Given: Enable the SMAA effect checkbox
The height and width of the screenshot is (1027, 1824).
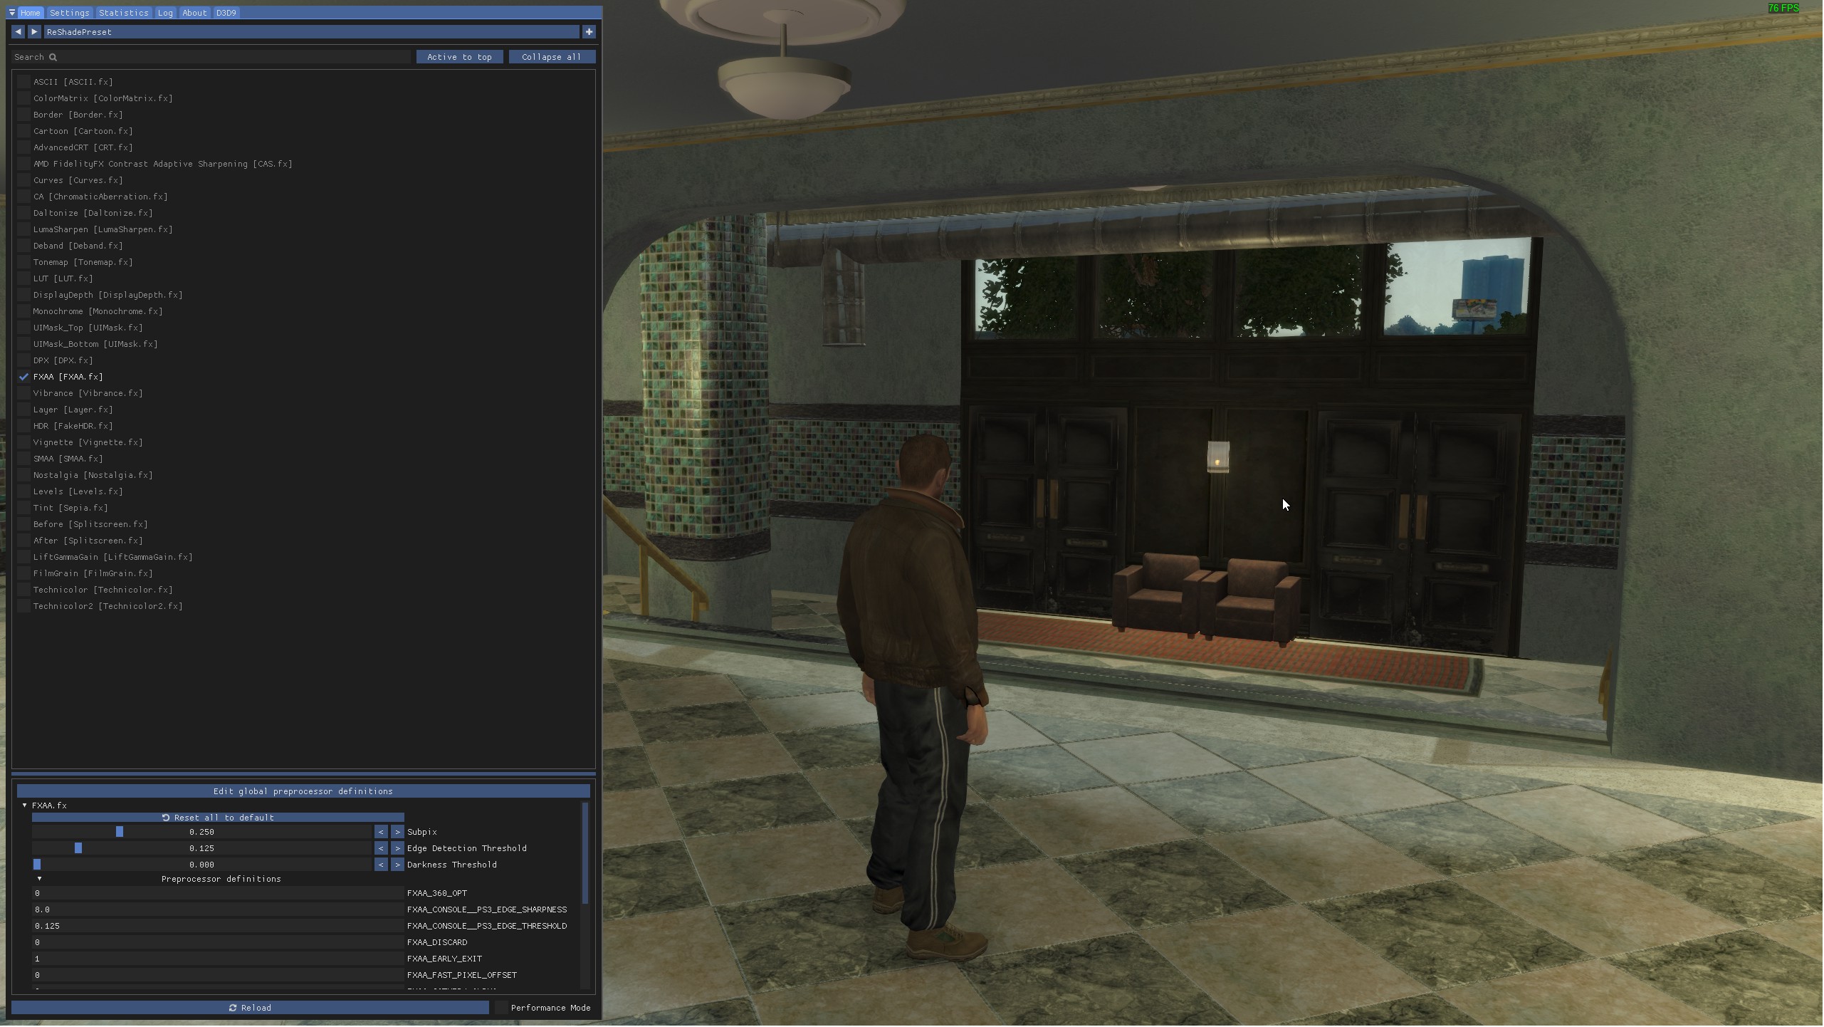Looking at the screenshot, I should point(23,459).
